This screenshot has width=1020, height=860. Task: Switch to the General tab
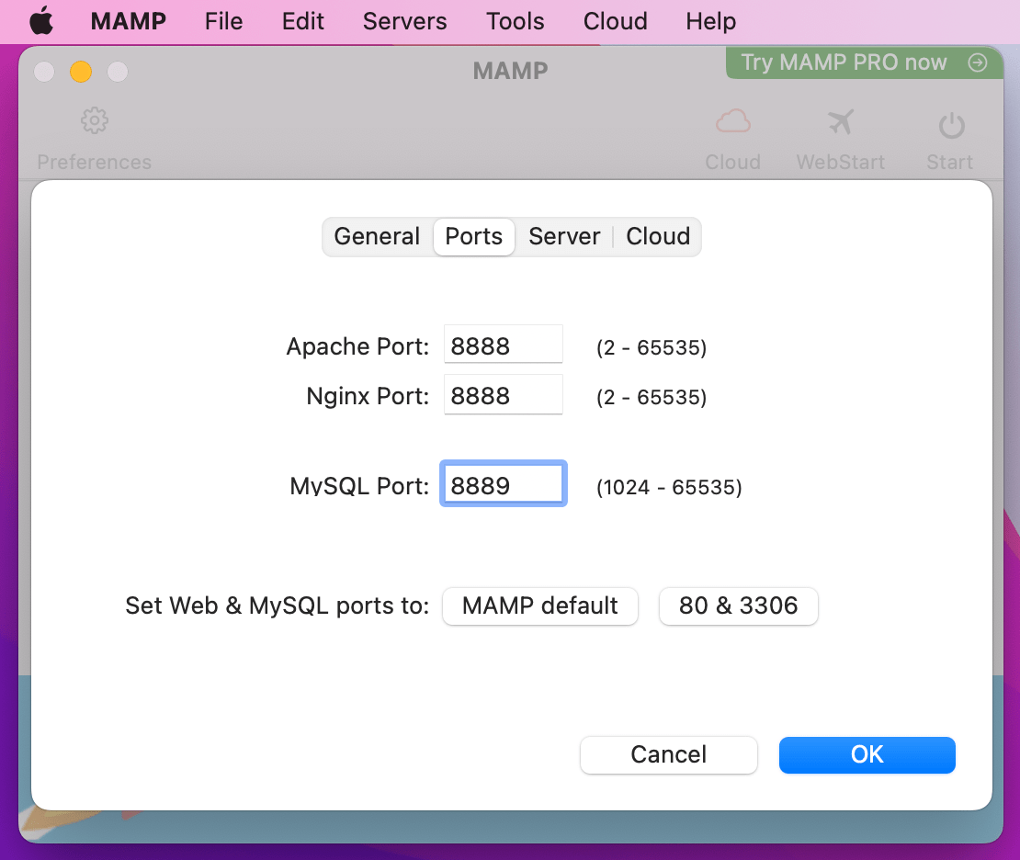point(377,236)
